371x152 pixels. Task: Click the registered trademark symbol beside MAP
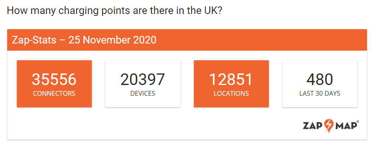[x=358, y=121]
